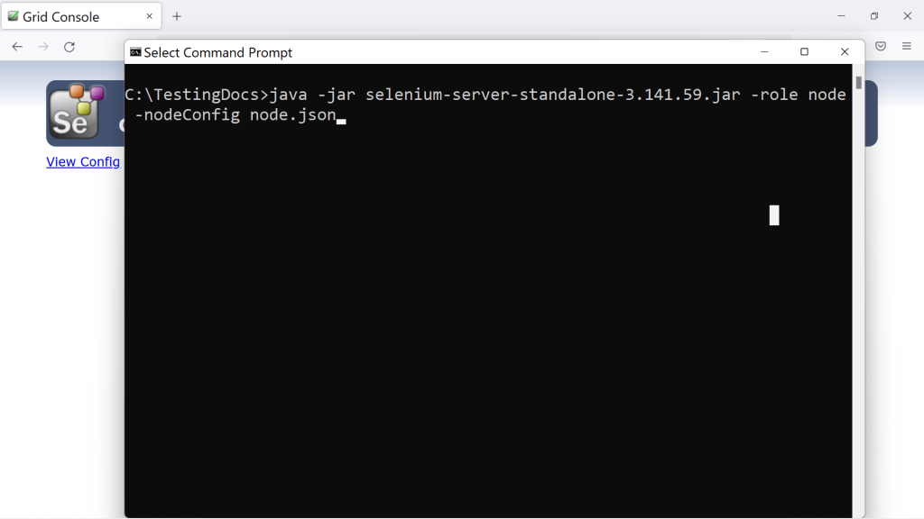Click the Select Command Prompt title text
Image resolution: width=924 pixels, height=519 pixels.
(218, 52)
